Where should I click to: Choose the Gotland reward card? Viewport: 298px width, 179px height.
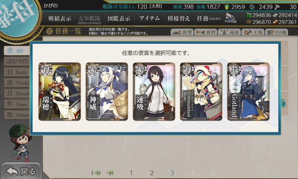(x=248, y=92)
